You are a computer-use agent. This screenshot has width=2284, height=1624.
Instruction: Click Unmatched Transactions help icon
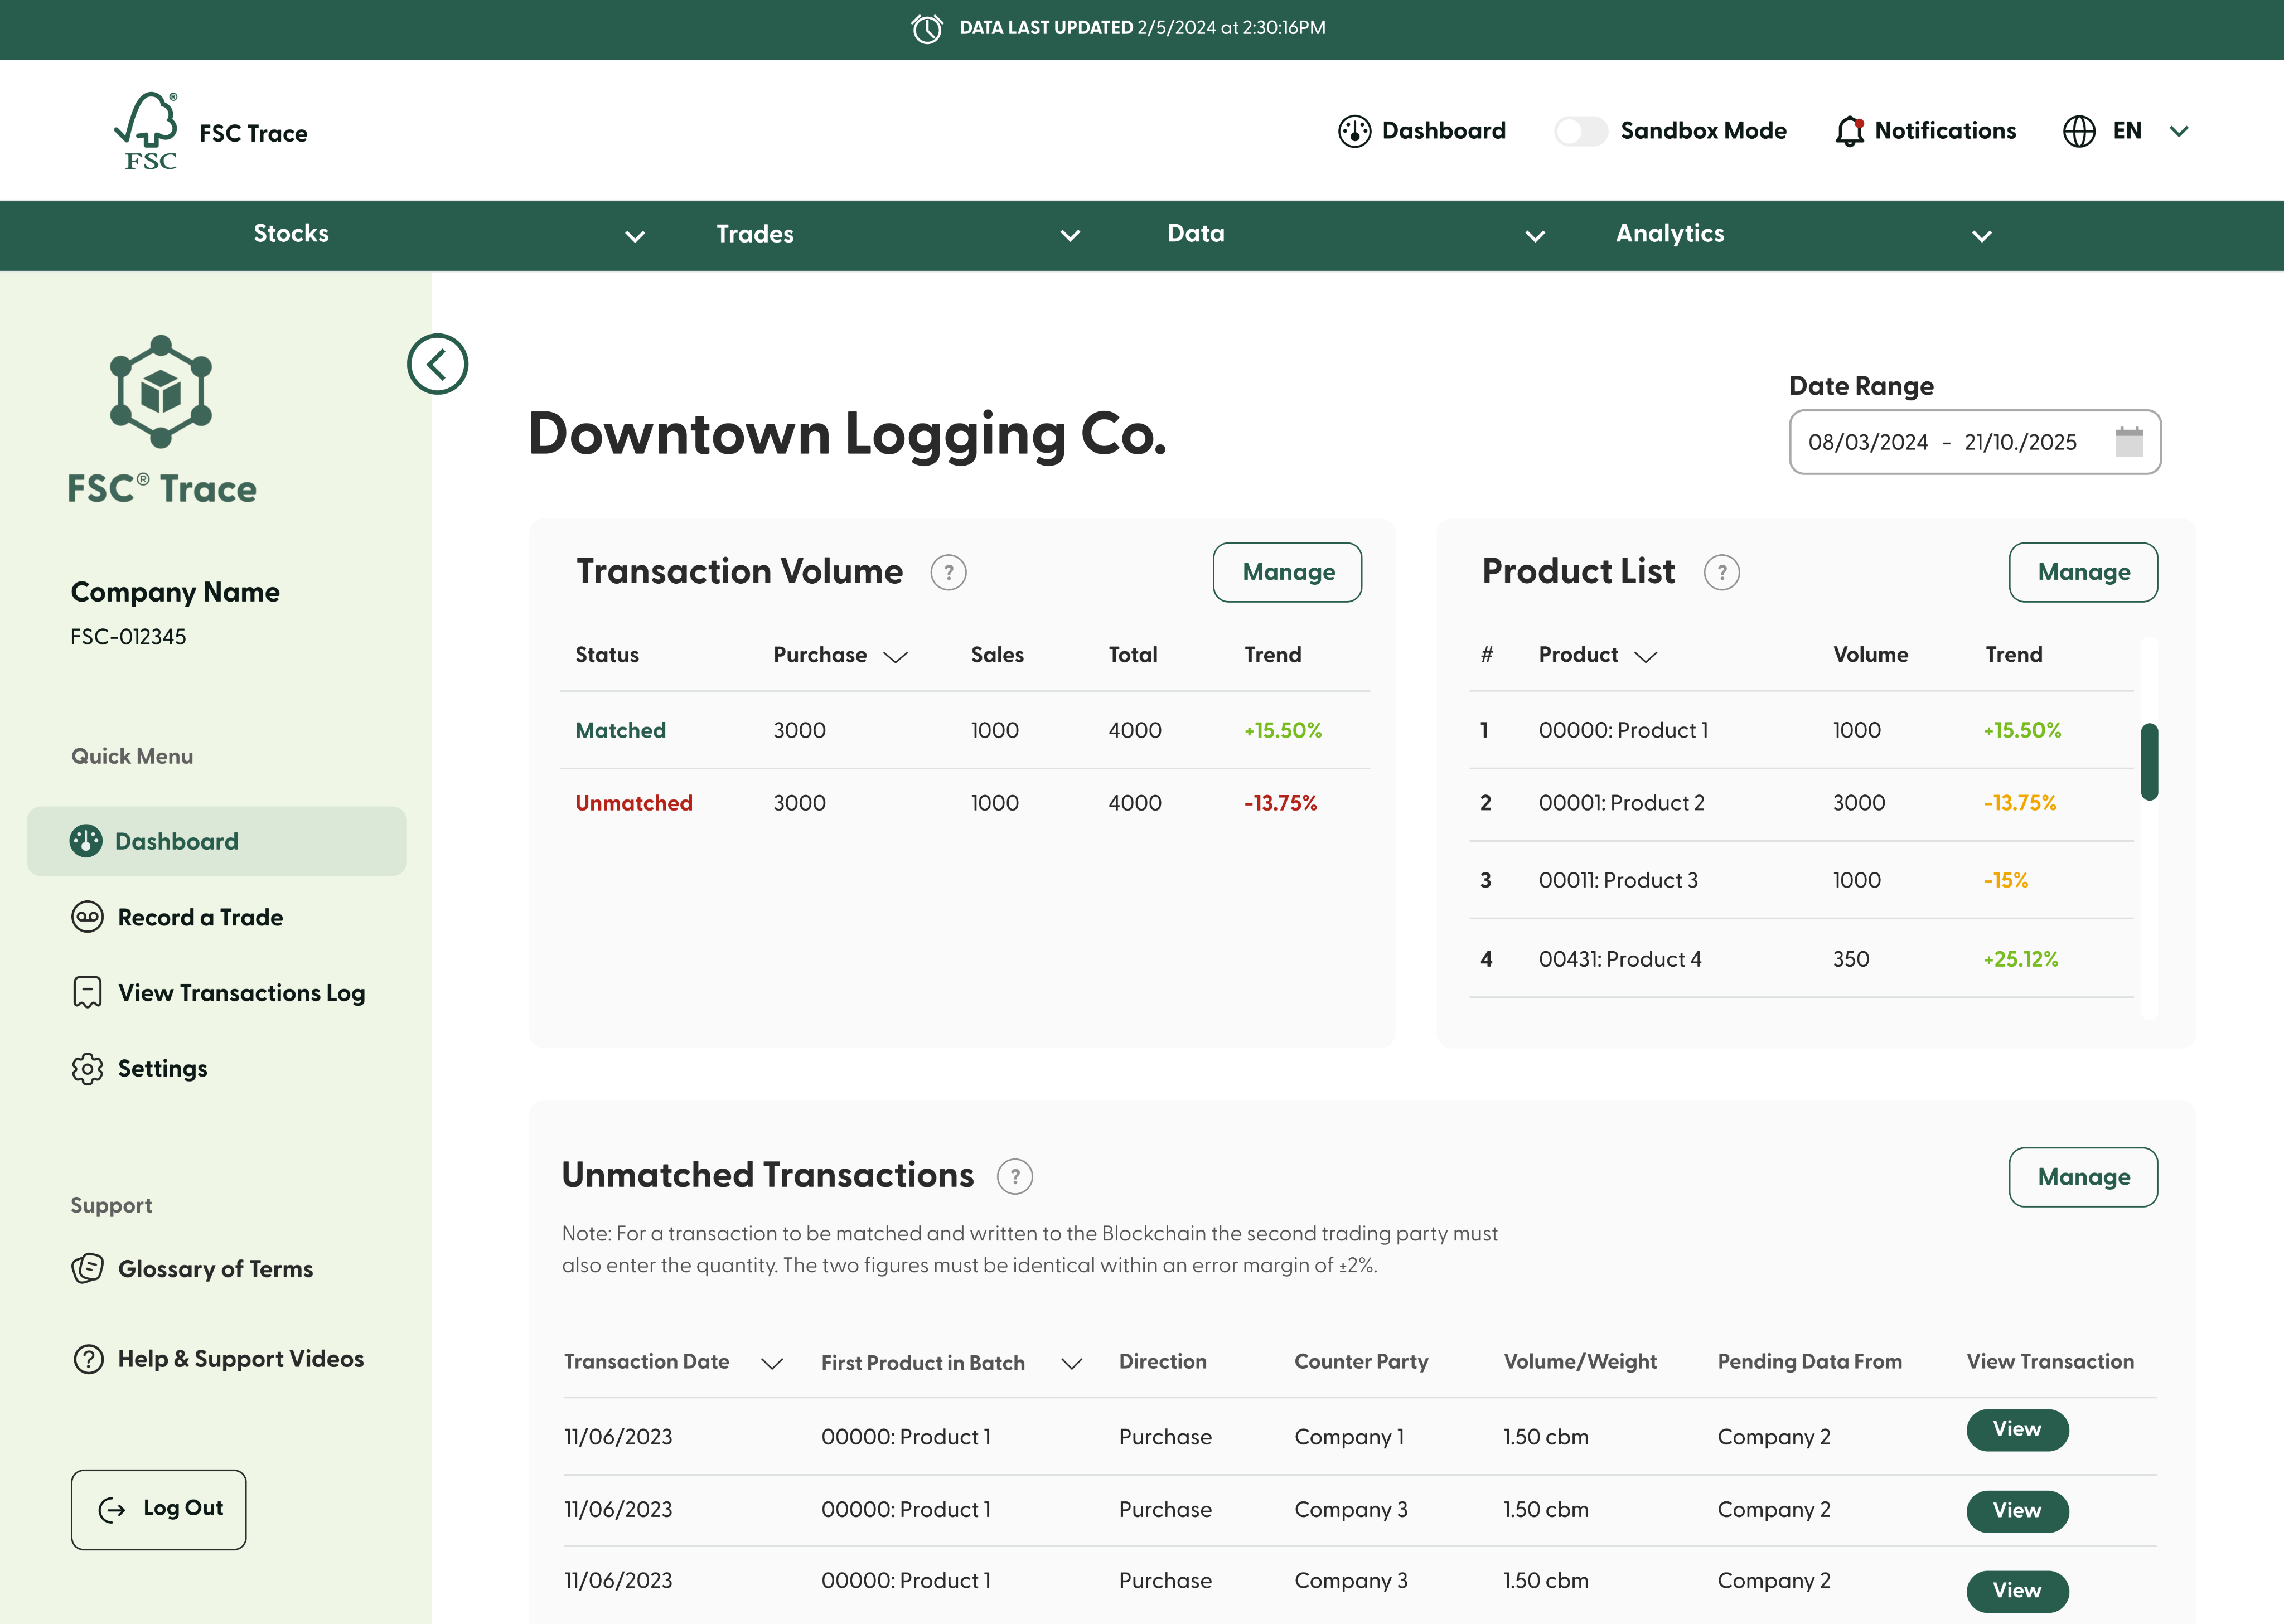click(1014, 1176)
